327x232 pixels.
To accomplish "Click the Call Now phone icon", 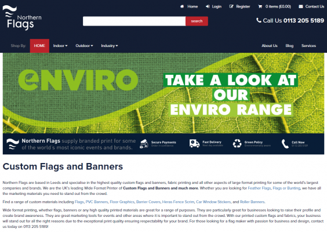I will click(285, 144).
